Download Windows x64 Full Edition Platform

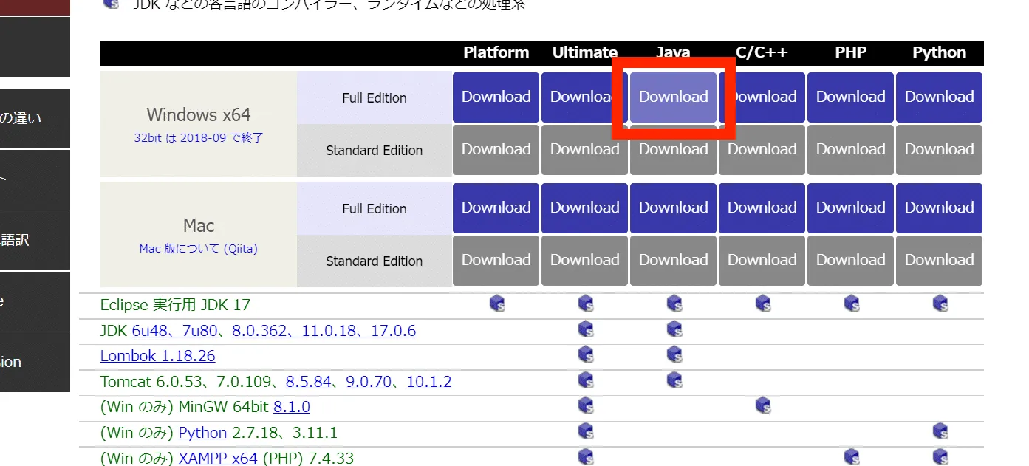pyautogui.click(x=496, y=97)
